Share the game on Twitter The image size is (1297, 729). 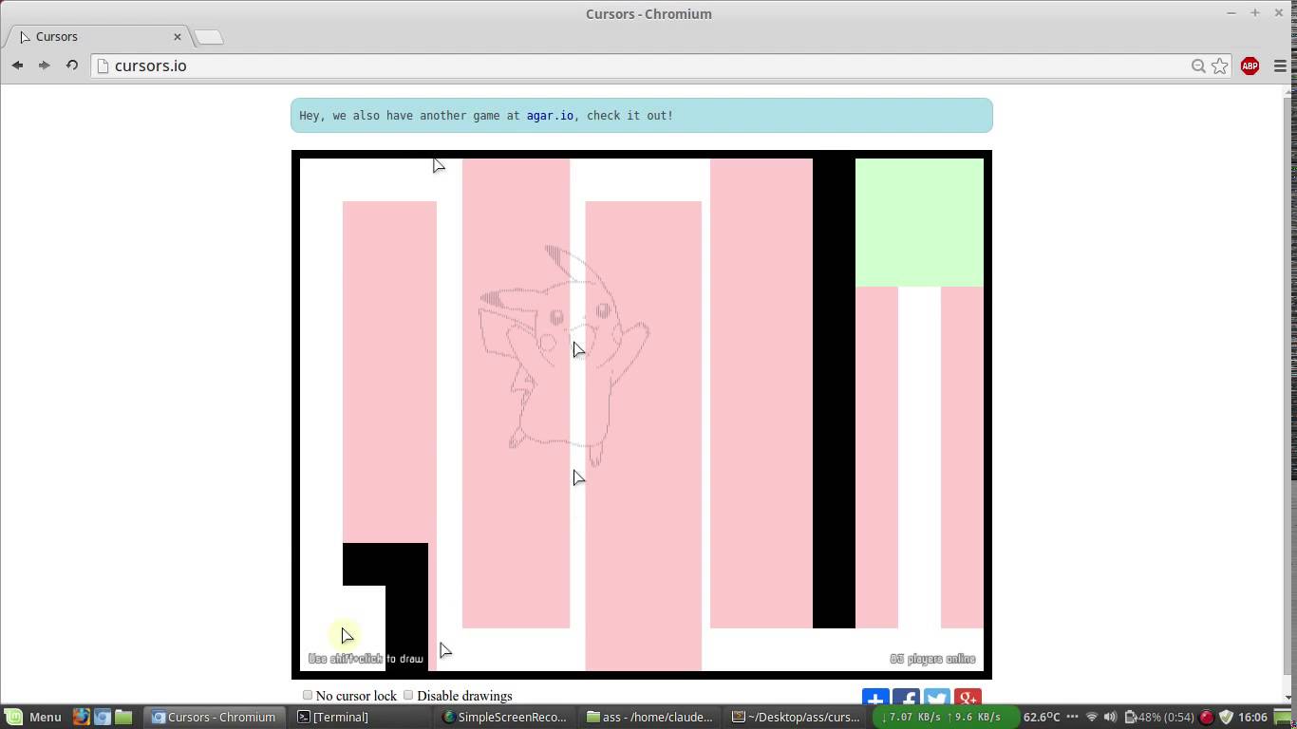click(x=936, y=699)
